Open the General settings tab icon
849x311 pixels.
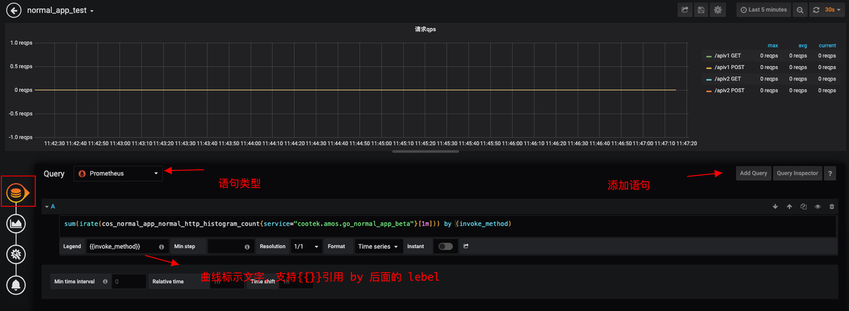pyautogui.click(x=17, y=254)
